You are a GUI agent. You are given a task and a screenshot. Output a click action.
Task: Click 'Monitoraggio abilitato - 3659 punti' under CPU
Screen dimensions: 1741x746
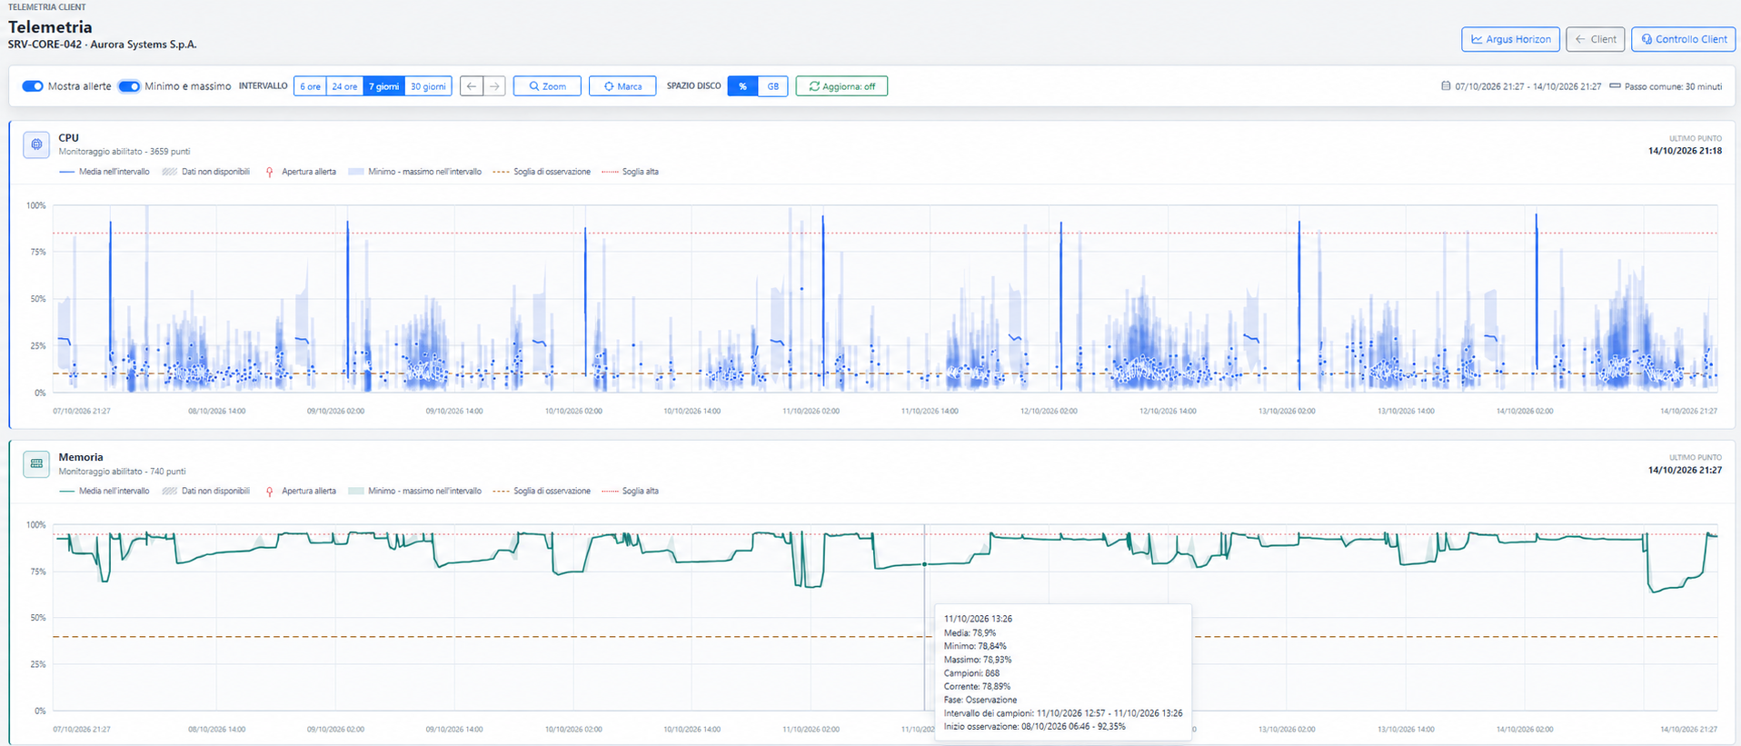click(124, 152)
